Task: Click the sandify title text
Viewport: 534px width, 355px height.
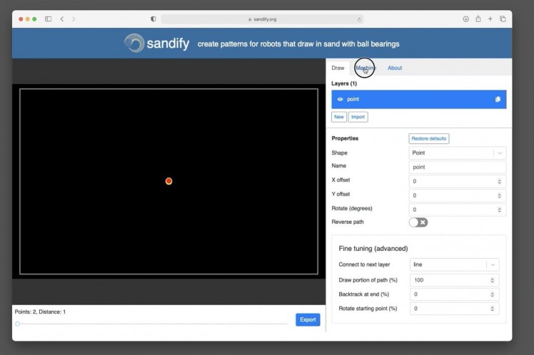Action: point(168,44)
